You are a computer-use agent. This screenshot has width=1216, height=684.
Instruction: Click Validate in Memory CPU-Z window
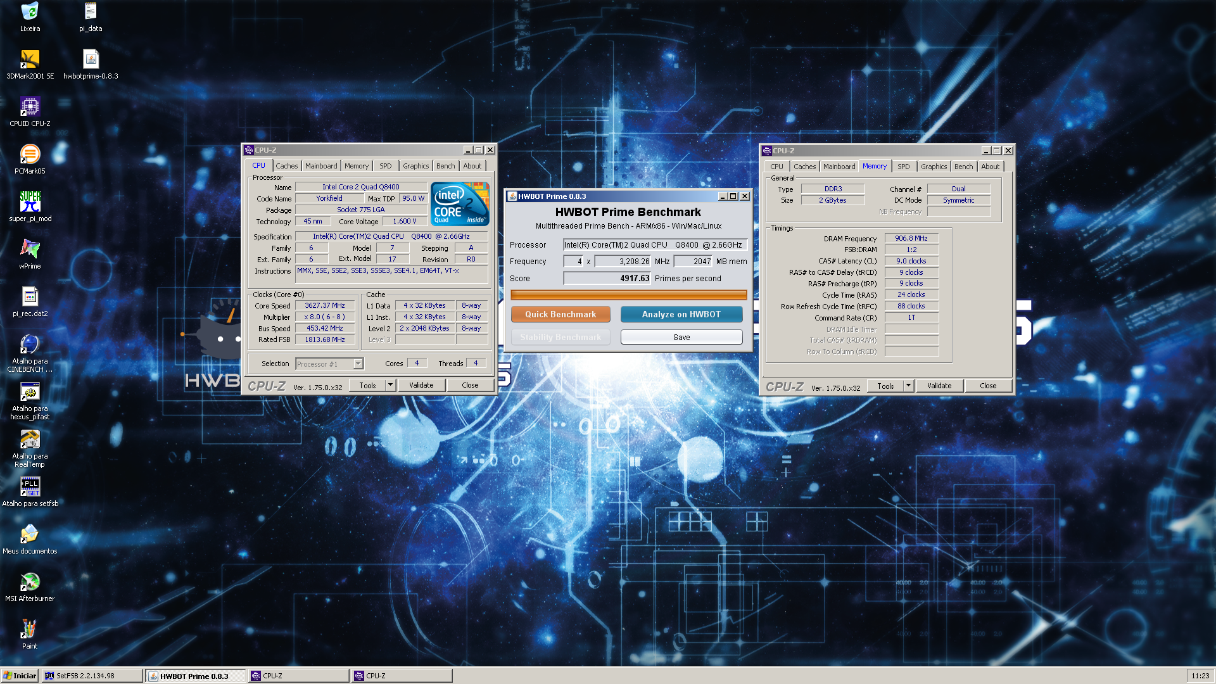(939, 386)
